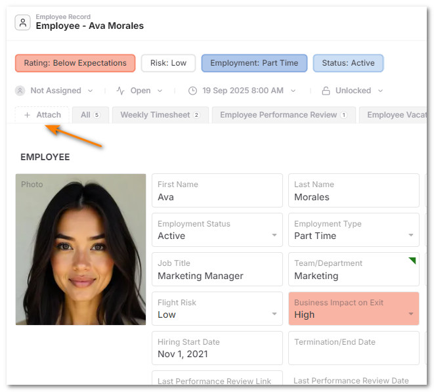Click the plus icon on Attach
The height and width of the screenshot is (392, 434).
[x=27, y=115]
